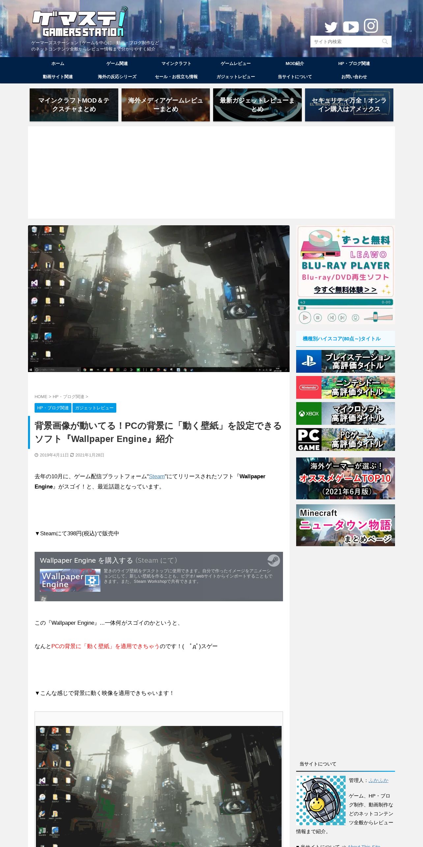Open セキュリティ万全 アメックス banner
The image size is (423, 847).
[x=349, y=105]
